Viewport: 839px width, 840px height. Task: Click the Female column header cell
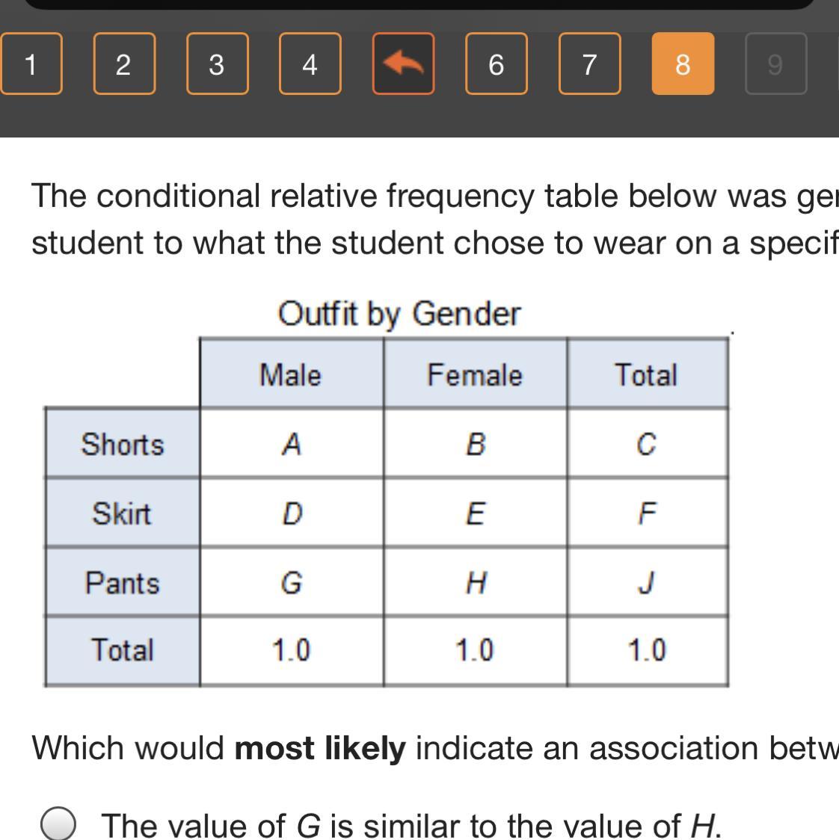[x=475, y=374]
